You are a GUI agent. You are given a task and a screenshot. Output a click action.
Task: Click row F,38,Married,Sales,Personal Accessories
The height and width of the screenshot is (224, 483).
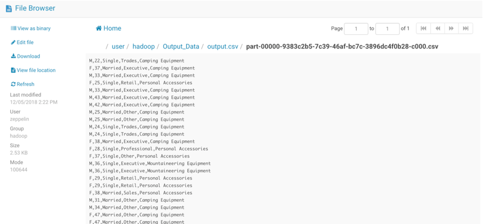tap(141, 193)
